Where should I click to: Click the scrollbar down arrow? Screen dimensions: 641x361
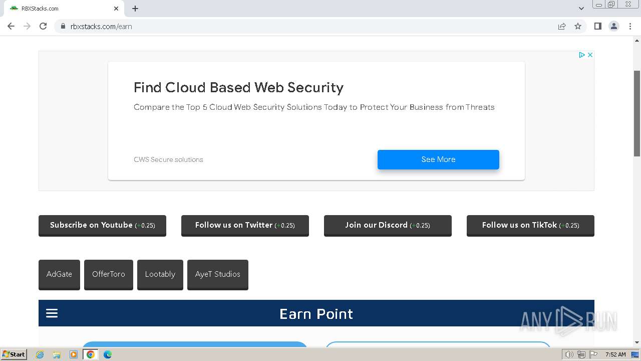point(637,342)
